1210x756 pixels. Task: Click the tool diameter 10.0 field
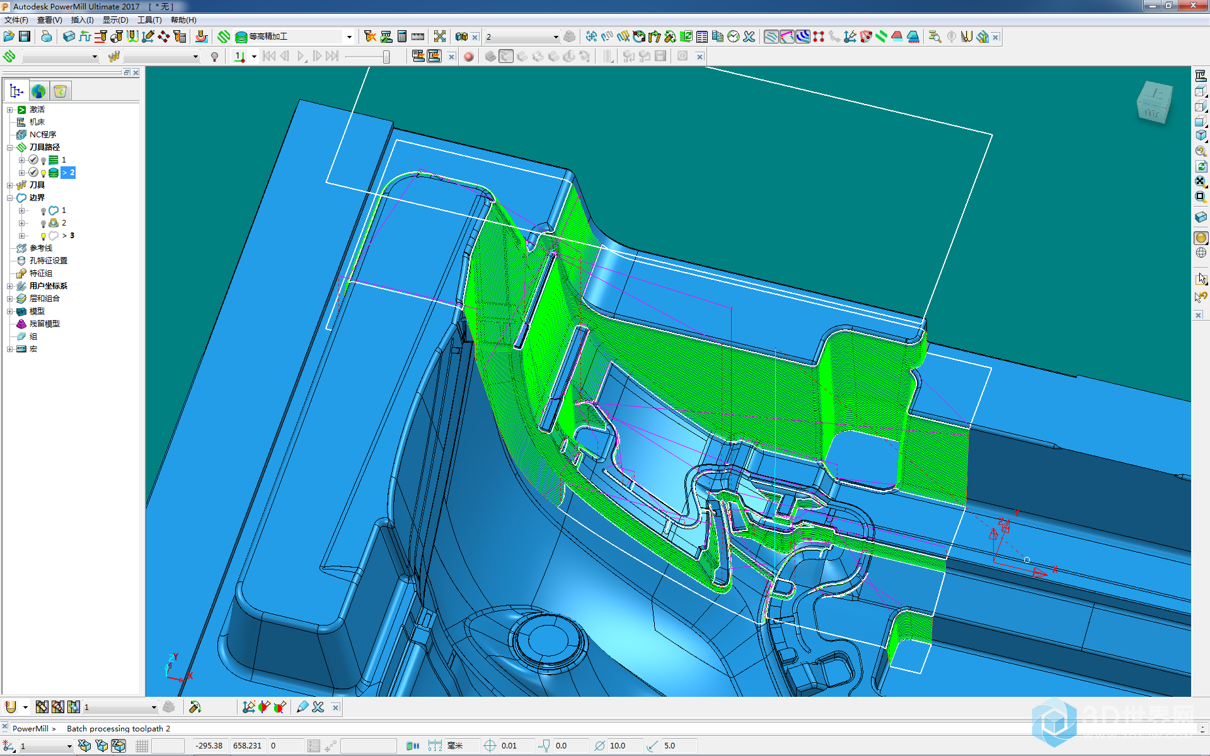pos(626,746)
